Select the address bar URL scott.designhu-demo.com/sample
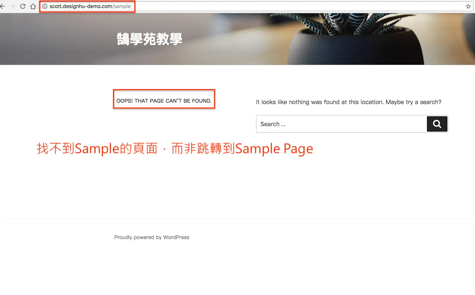The width and height of the screenshot is (475, 295). tap(90, 6)
